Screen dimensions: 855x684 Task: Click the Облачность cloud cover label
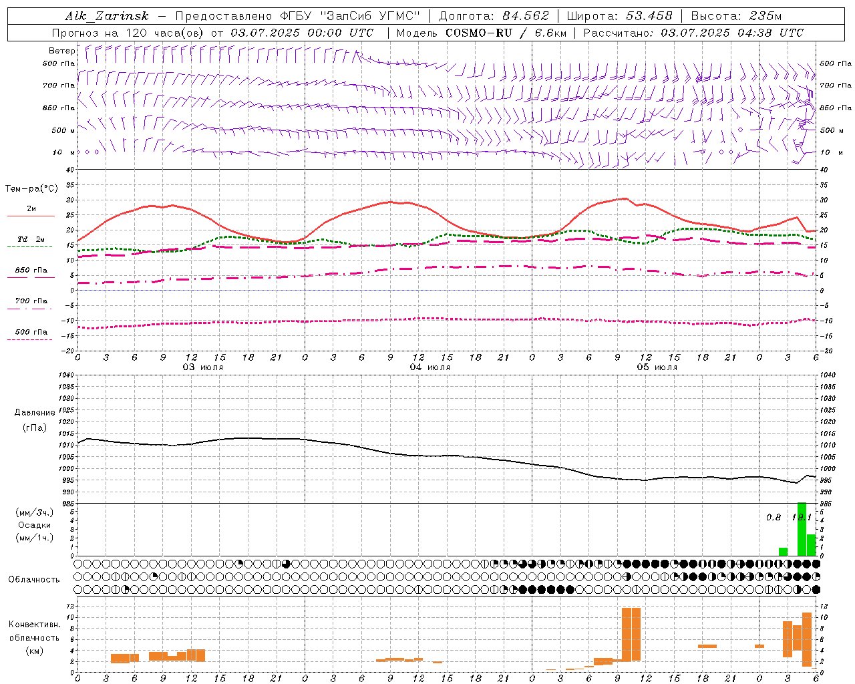(x=34, y=580)
